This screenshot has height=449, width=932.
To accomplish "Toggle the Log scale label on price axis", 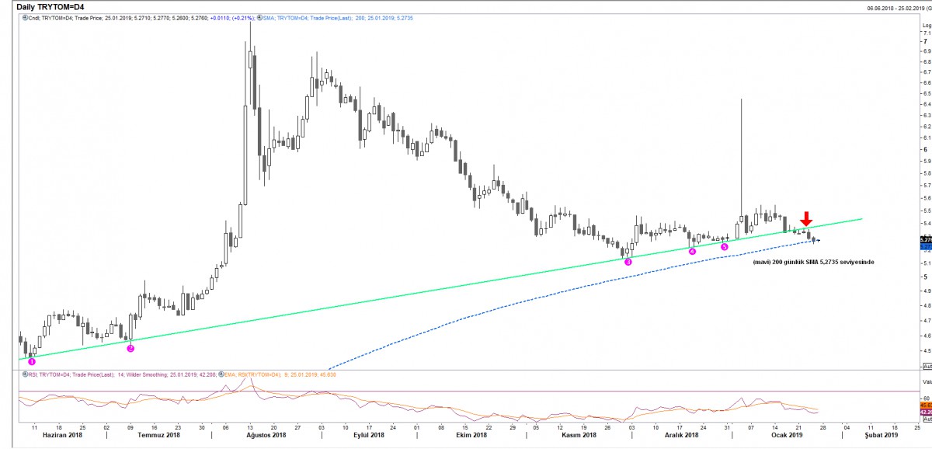I will click(926, 25).
